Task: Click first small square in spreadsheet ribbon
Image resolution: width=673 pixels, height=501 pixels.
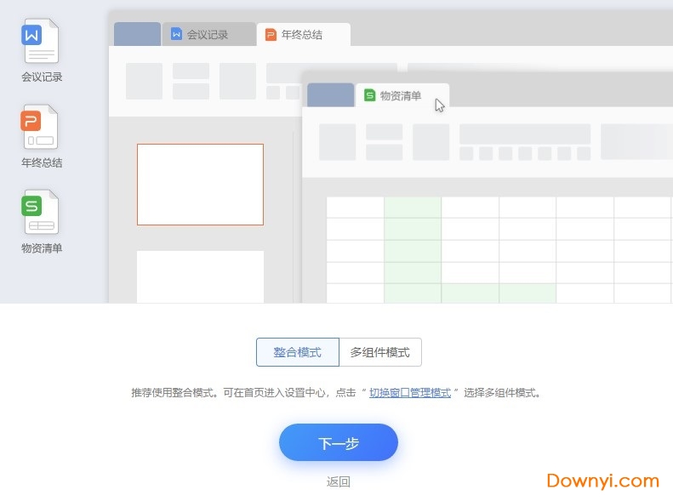Action: [x=466, y=153]
